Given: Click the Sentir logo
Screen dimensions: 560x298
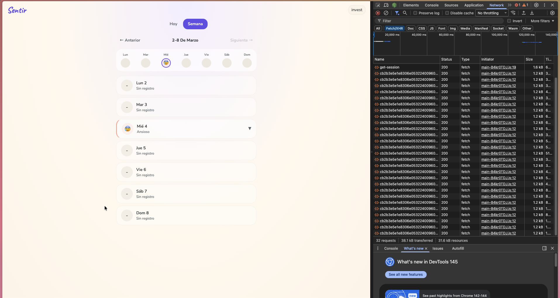Looking at the screenshot, I should click(17, 10).
